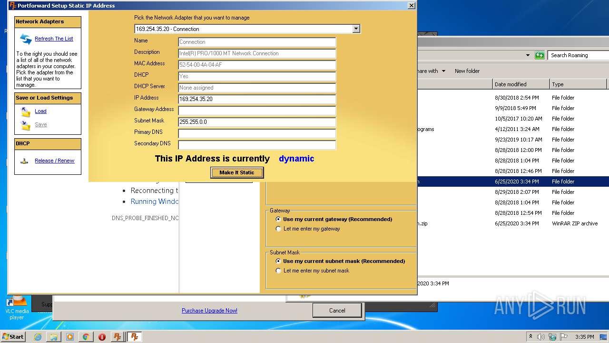This screenshot has width=609, height=343.
Task: Expand Explorer address bar history dropdown
Action: tap(528, 55)
